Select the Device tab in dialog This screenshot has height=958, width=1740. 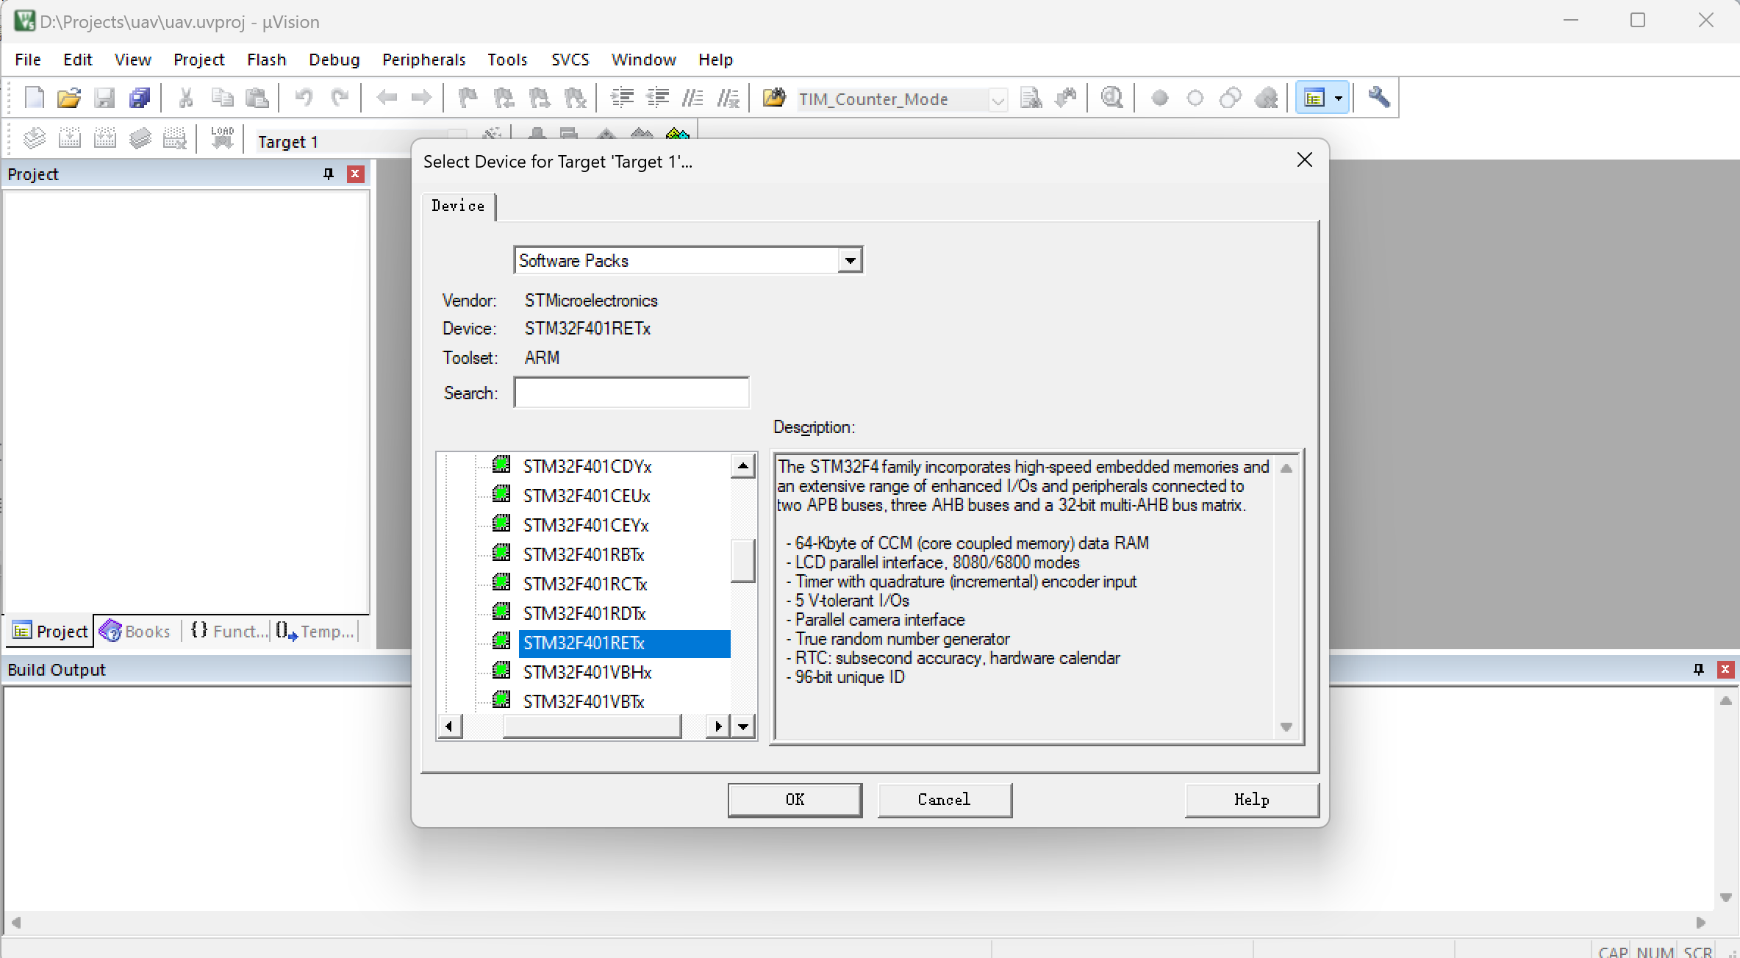[x=458, y=206]
